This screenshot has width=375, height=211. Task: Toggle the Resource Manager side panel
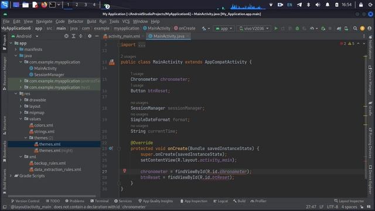coord(5,73)
